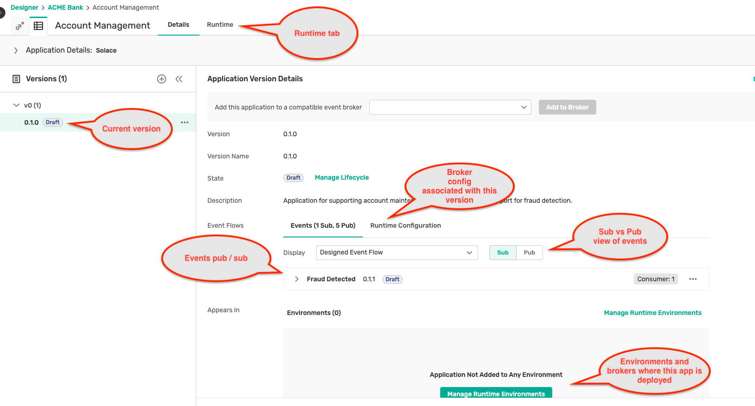The width and height of the screenshot is (755, 406).
Task: Open the compatible event broker dropdown
Action: [x=450, y=107]
